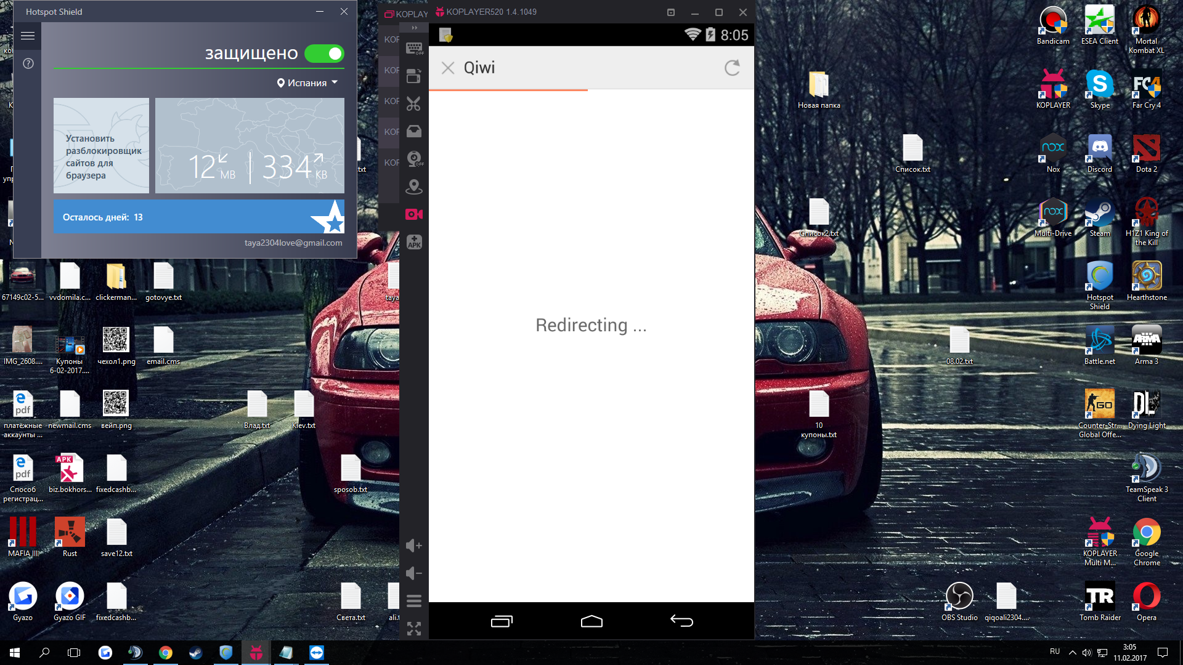This screenshot has height=665, width=1183.
Task: Start the KOPLAYER video recorder
Action: pos(414,214)
